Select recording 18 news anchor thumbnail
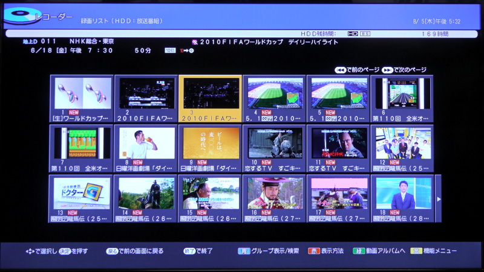Image resolution: width=484 pixels, height=272 pixels. 403,194
